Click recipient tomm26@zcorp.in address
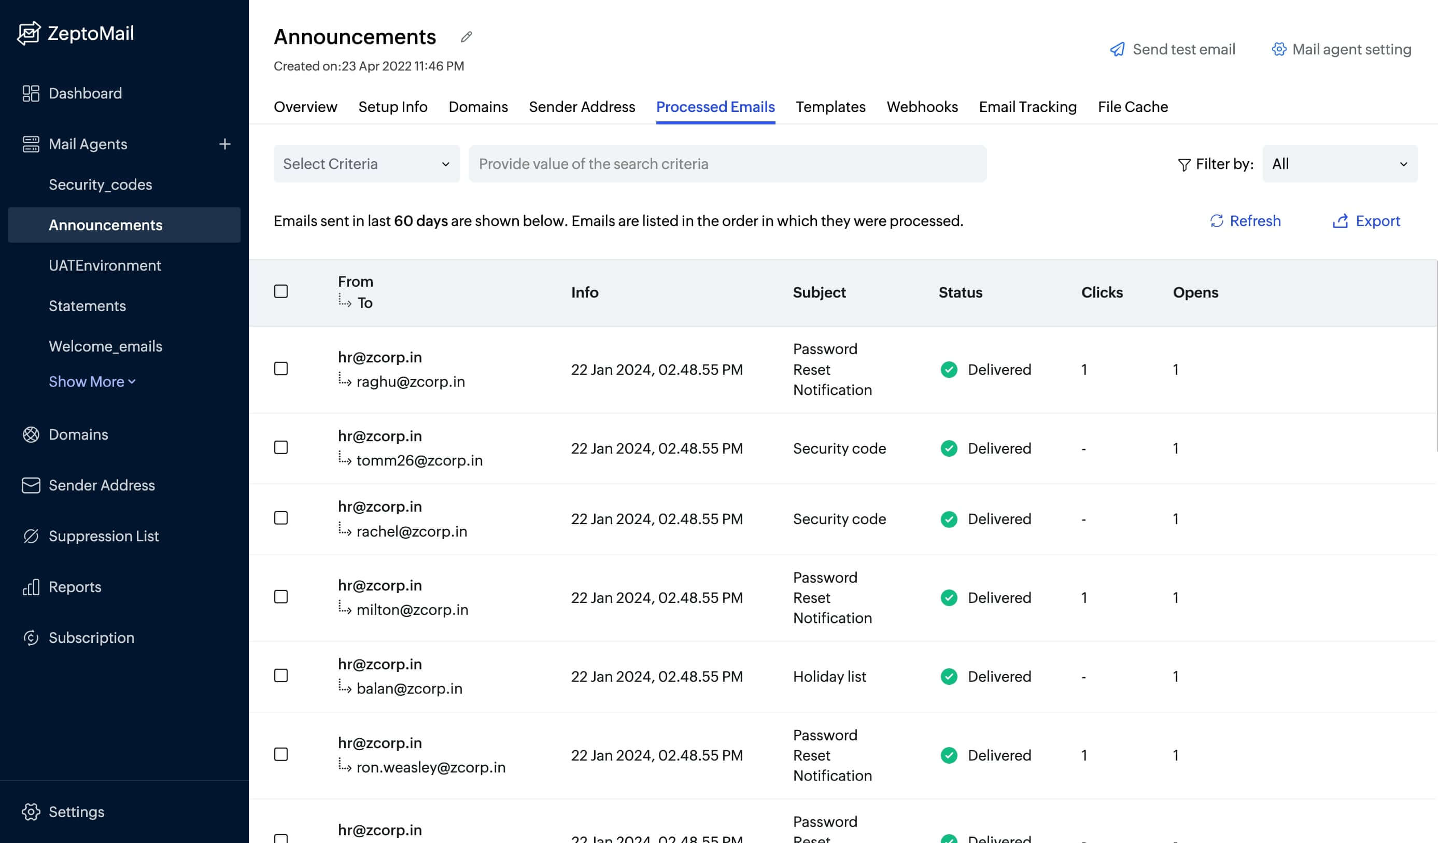 click(419, 460)
